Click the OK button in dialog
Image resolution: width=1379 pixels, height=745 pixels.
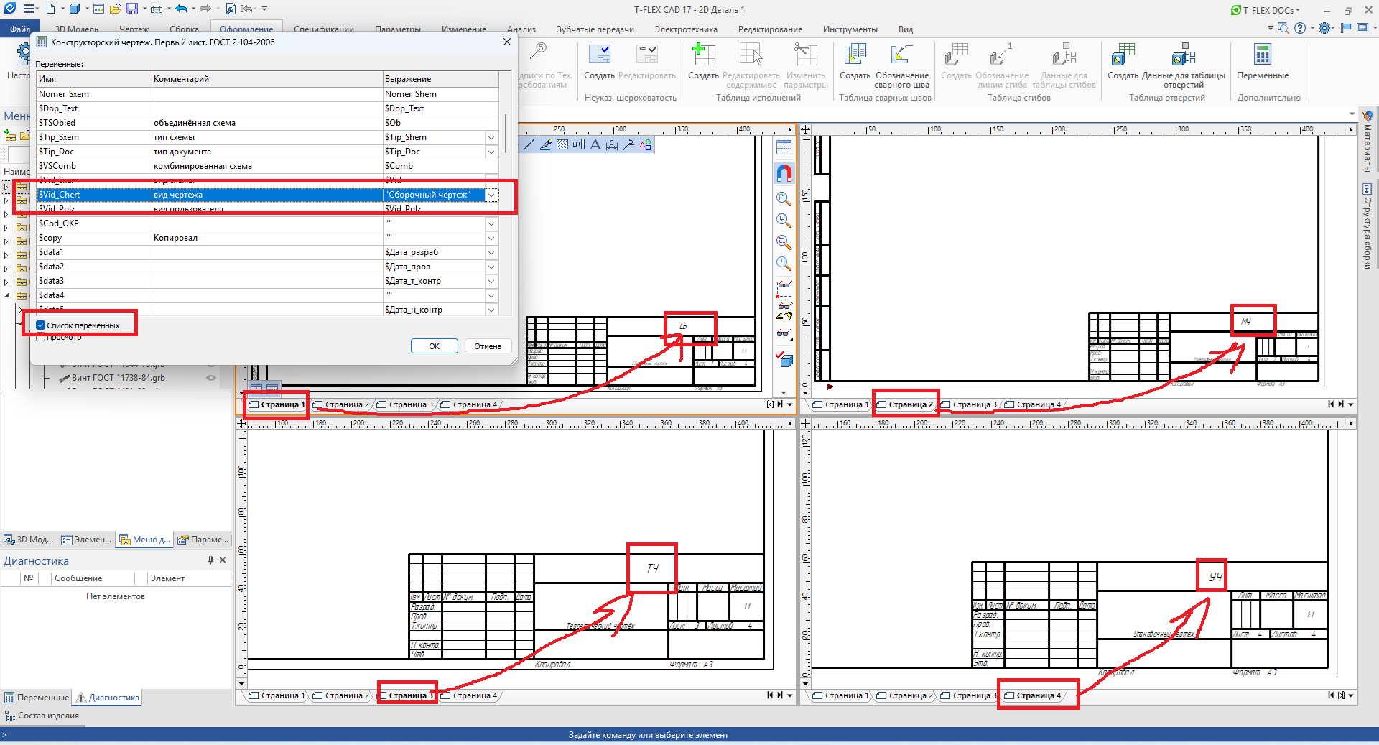435,346
